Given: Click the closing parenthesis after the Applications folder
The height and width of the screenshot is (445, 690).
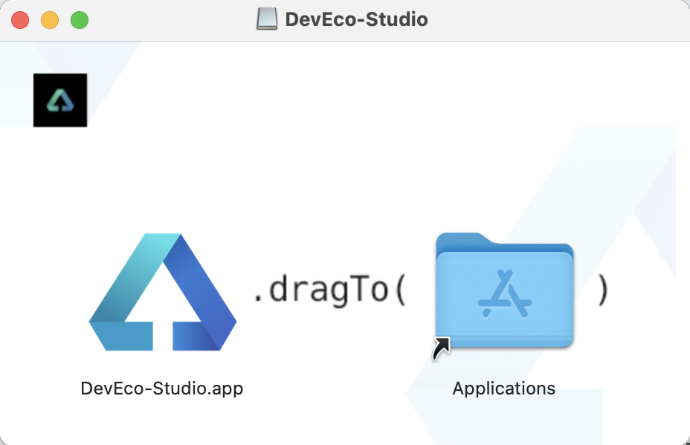Looking at the screenshot, I should 604,291.
